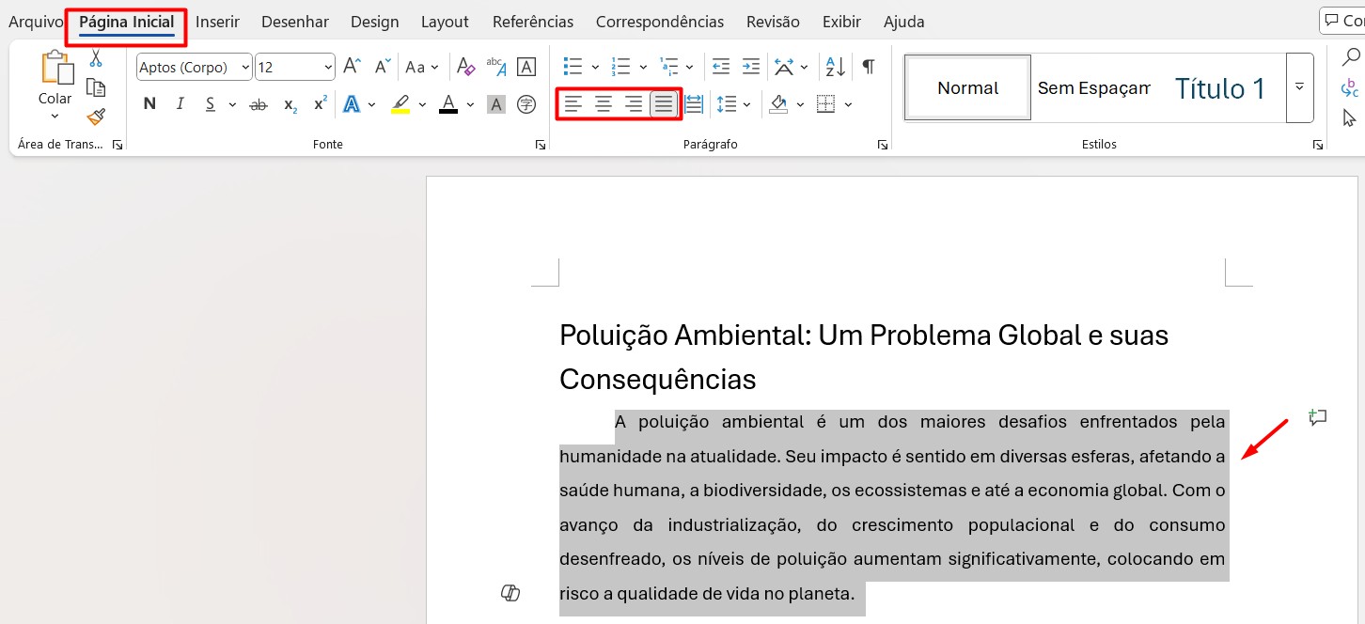
Task: Toggle italic formatting with I button
Action: click(x=180, y=104)
